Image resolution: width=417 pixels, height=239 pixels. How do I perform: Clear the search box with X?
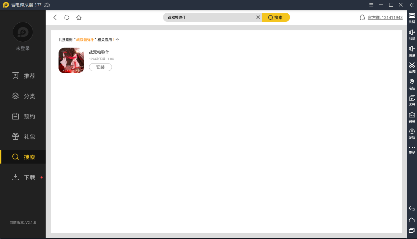pyautogui.click(x=258, y=17)
